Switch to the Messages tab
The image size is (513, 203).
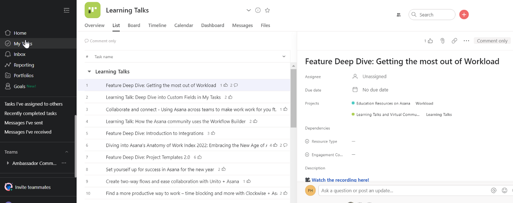click(x=243, y=25)
